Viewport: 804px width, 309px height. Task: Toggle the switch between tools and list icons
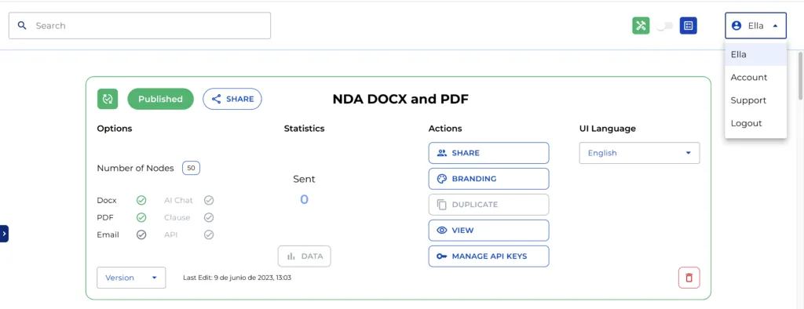click(664, 26)
